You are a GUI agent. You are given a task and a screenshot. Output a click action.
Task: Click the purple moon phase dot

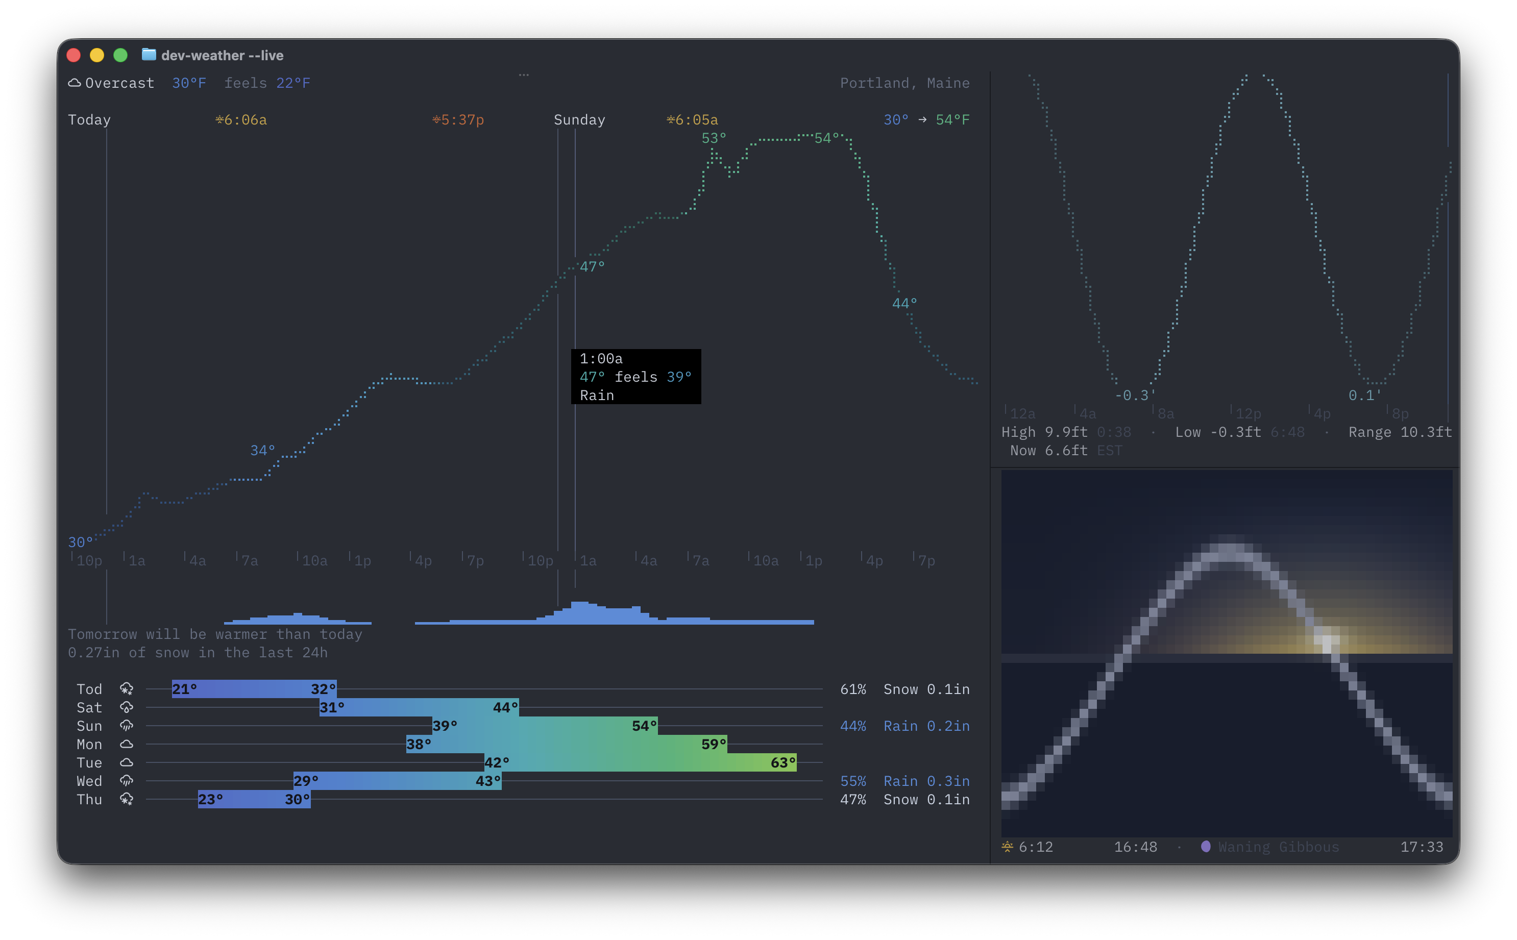(x=1206, y=846)
